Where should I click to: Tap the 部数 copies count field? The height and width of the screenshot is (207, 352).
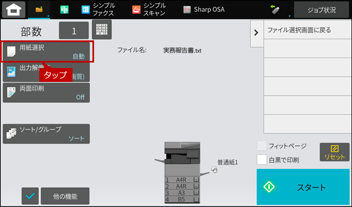tap(74, 30)
